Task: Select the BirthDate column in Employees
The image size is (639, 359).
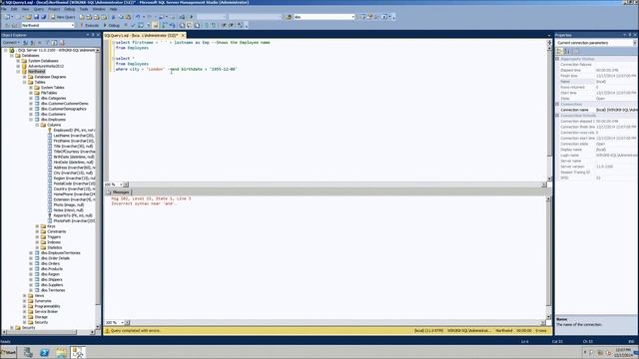Action: tap(74, 157)
